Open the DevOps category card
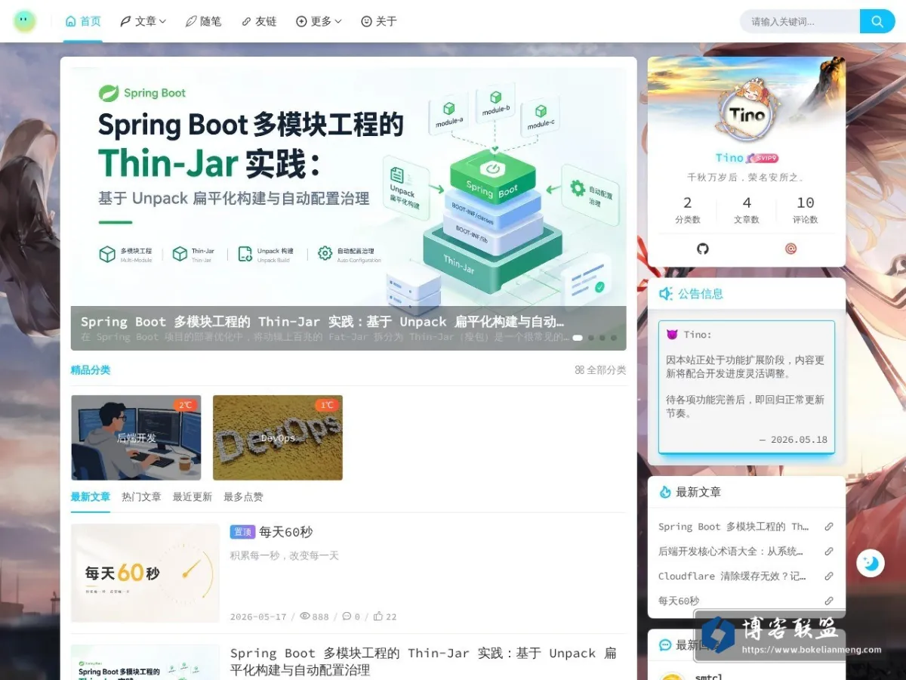This screenshot has height=680, width=906. click(x=278, y=437)
